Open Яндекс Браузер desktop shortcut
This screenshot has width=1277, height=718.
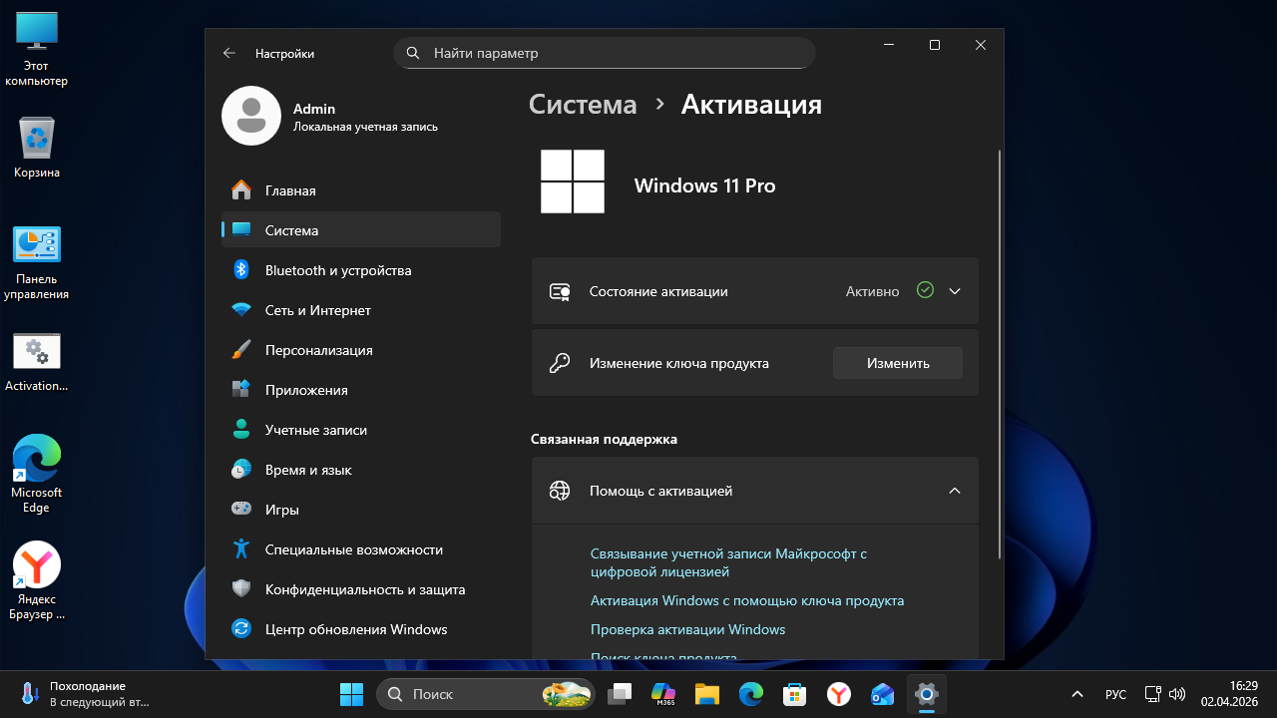coord(37,580)
